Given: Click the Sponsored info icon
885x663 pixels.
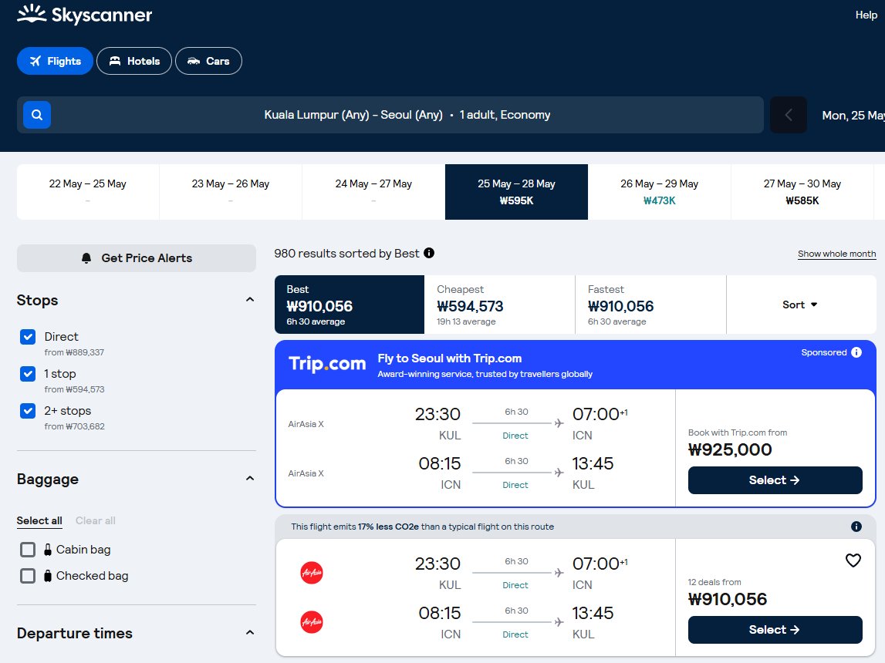Looking at the screenshot, I should coord(856,352).
